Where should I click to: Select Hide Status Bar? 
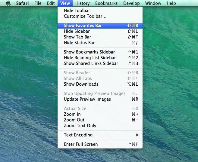[100, 43]
